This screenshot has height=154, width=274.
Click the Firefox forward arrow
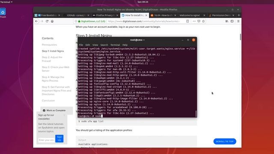(x=42, y=21)
